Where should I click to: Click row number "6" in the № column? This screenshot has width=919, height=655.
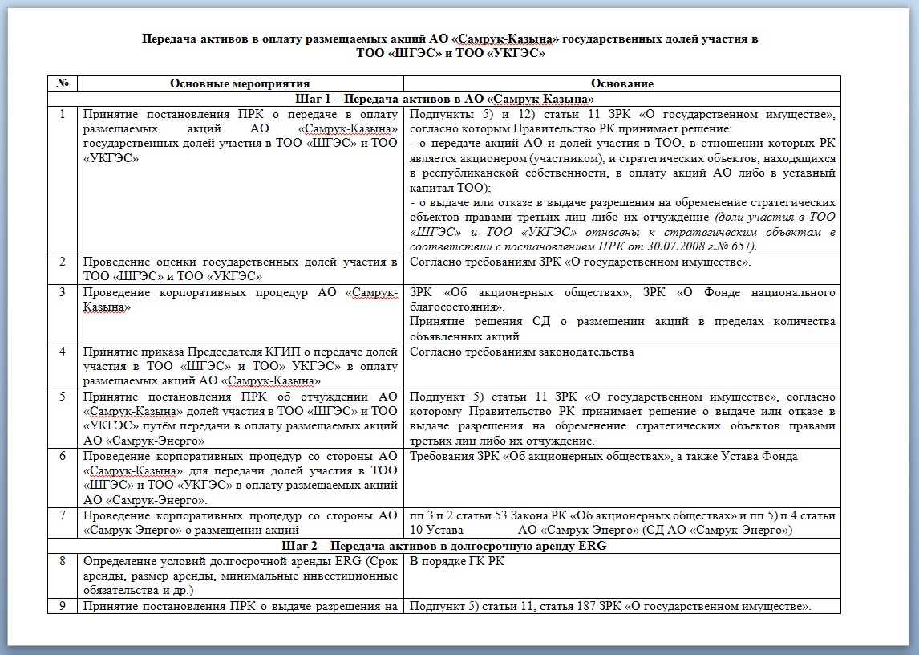pyautogui.click(x=63, y=456)
